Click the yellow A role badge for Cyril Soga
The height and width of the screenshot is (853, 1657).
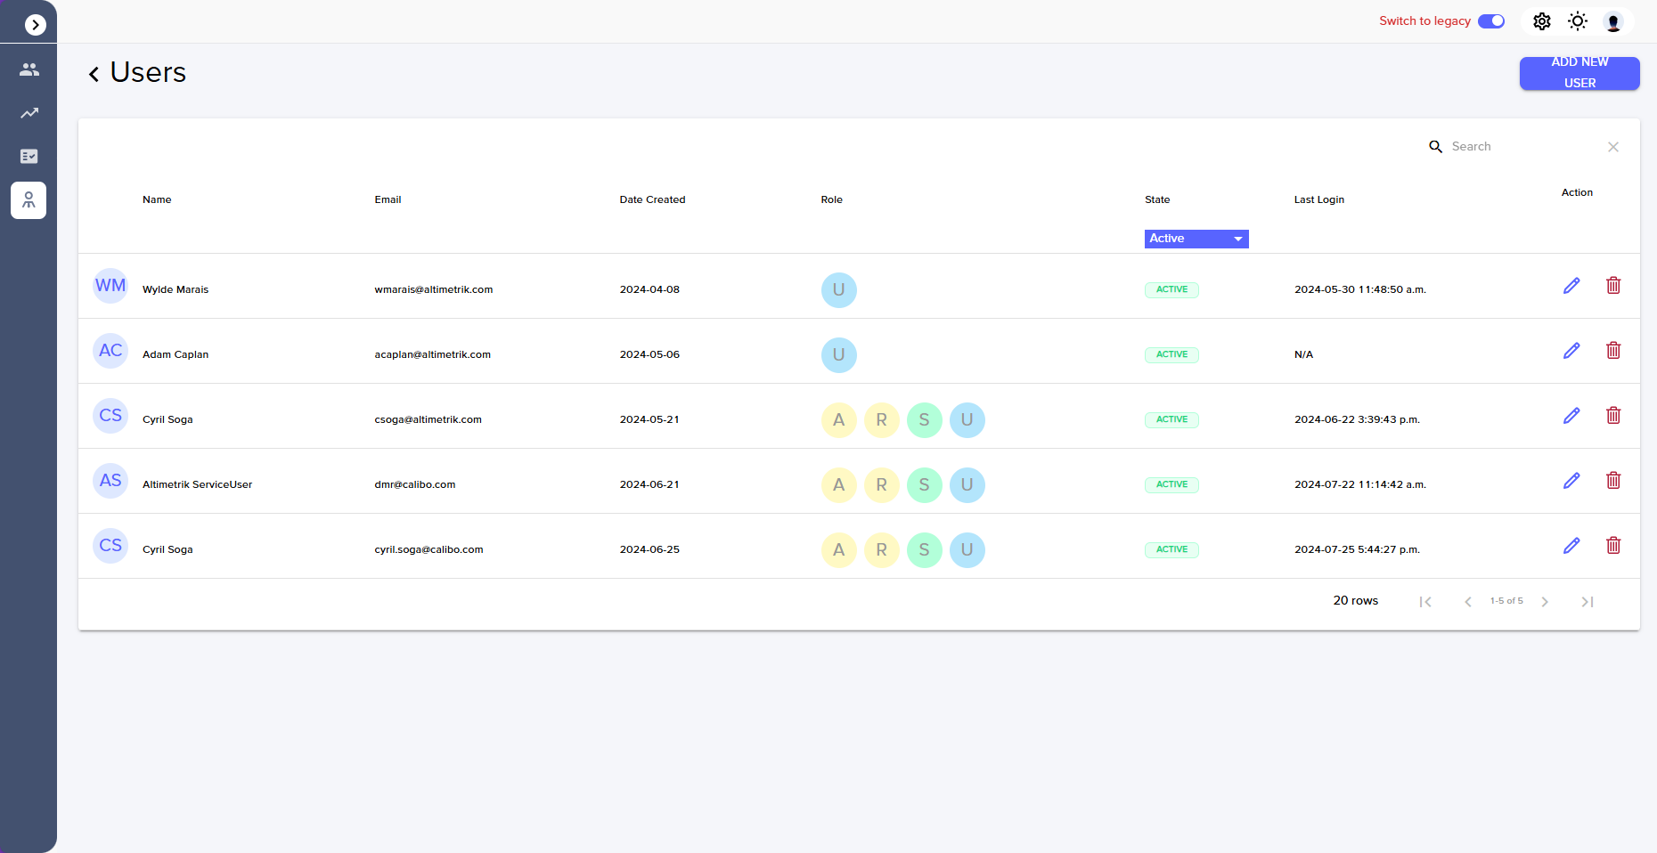point(838,419)
